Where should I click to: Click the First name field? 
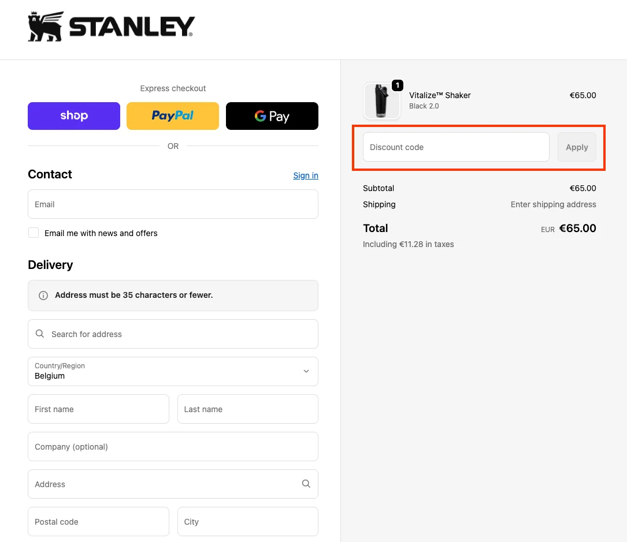(x=98, y=409)
